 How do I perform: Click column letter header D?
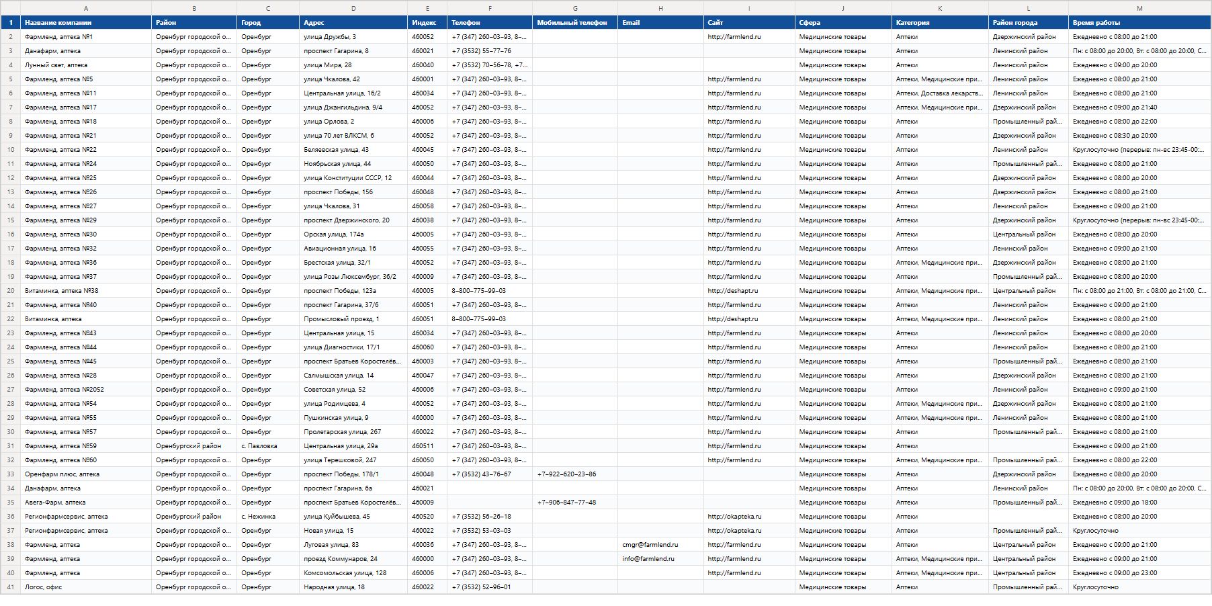[353, 8]
